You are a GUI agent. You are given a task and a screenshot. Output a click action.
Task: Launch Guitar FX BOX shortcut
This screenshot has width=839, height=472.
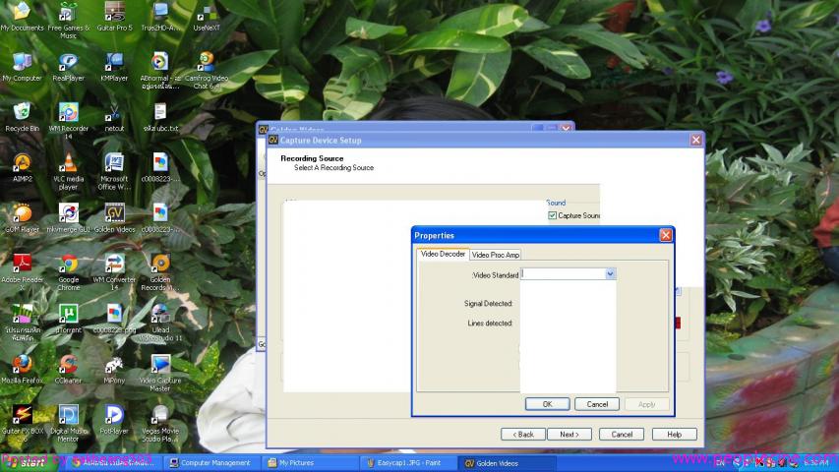[22, 423]
